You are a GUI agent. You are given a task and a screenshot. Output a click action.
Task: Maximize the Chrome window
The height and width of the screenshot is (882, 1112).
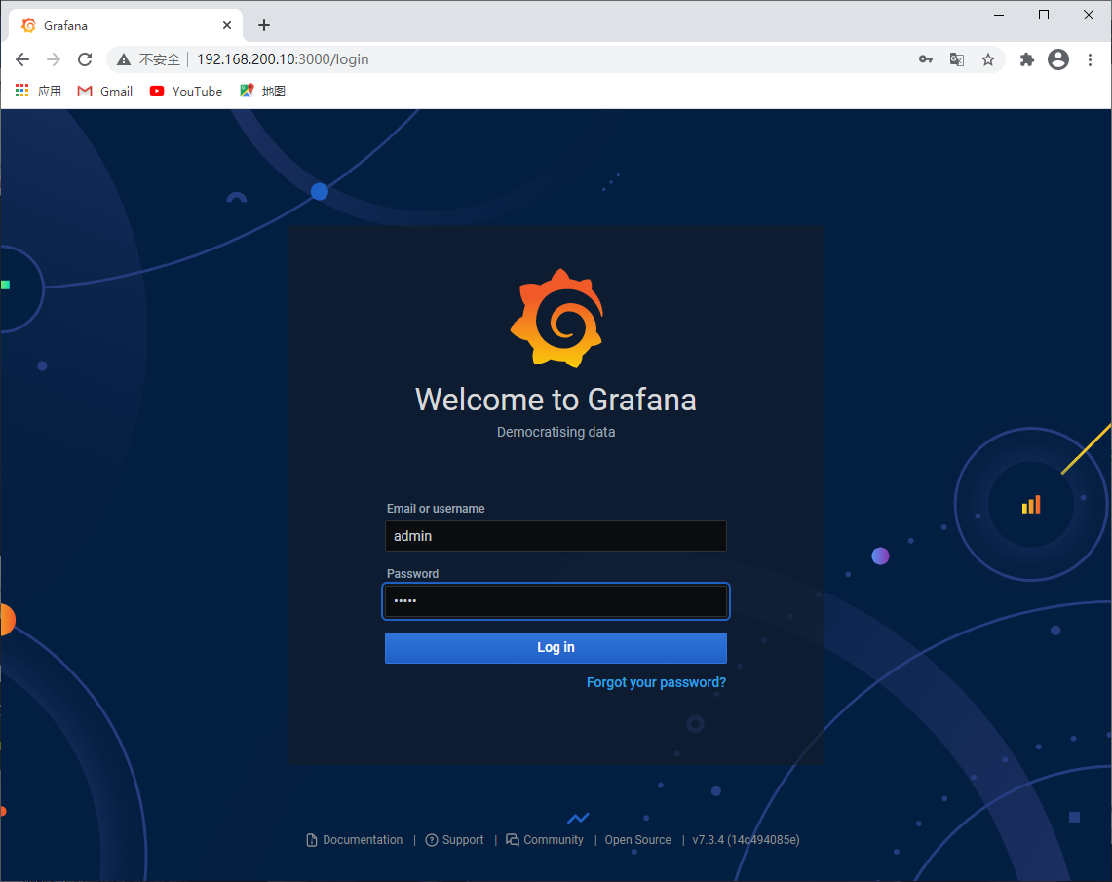coord(1043,15)
